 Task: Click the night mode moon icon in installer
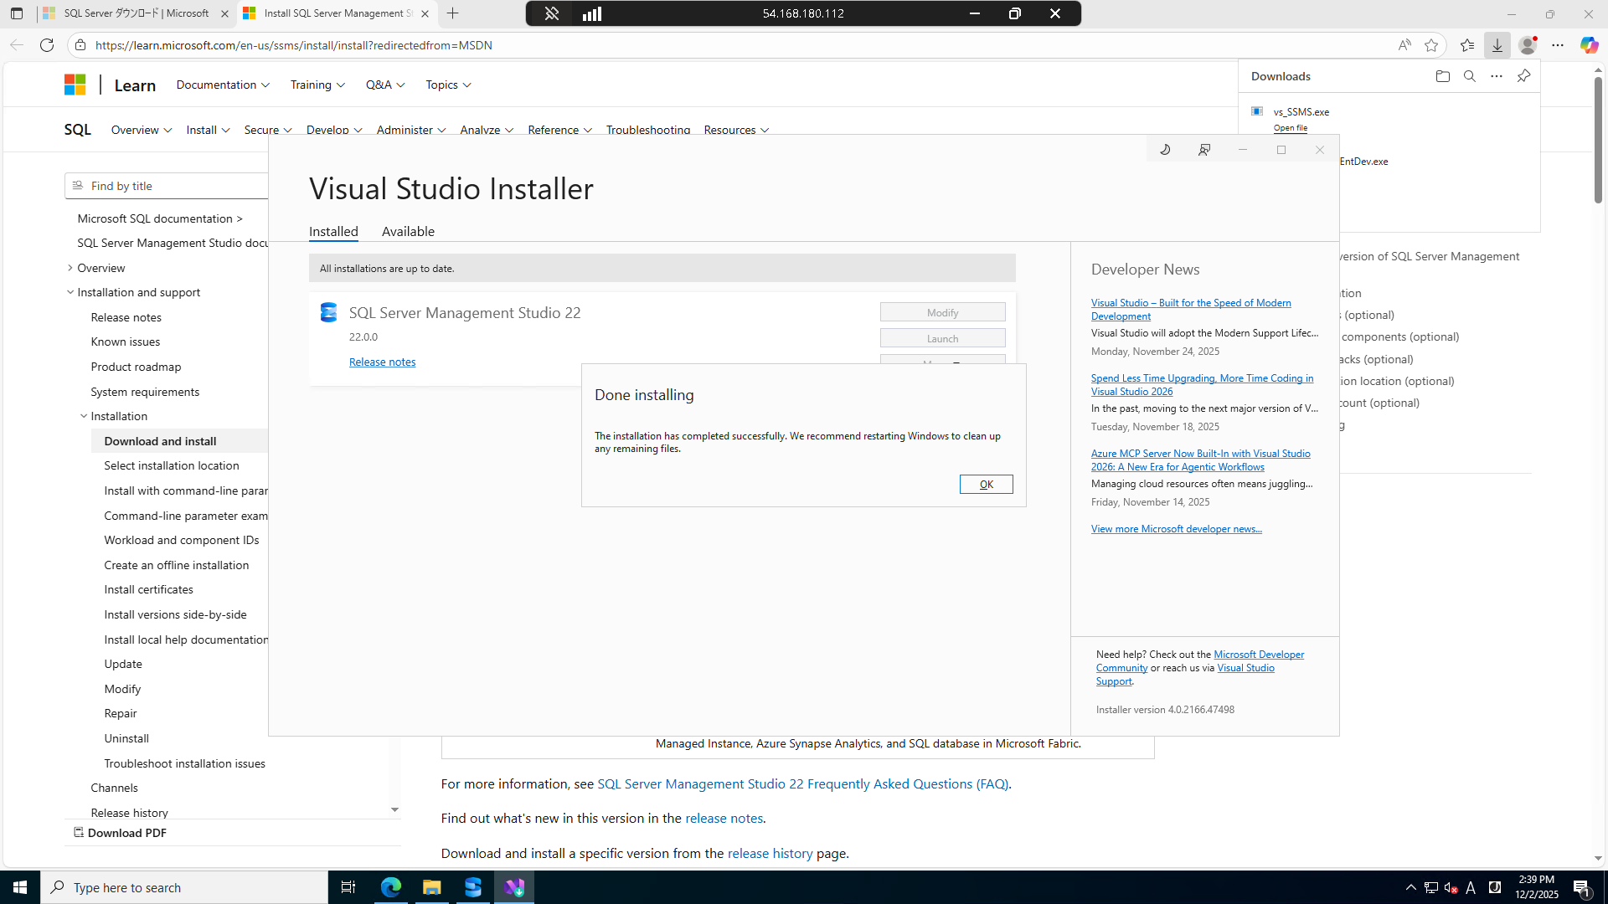click(x=1165, y=150)
